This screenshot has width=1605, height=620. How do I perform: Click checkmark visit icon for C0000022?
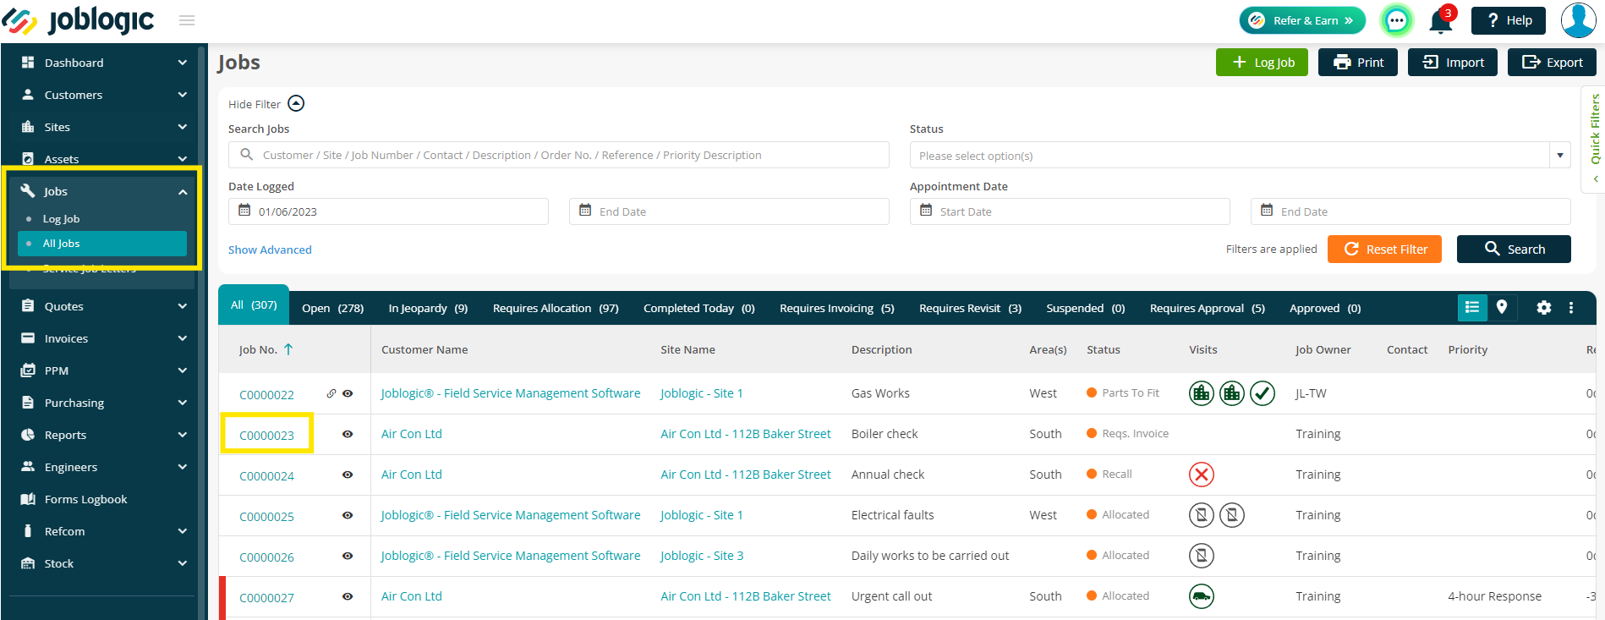(1263, 393)
